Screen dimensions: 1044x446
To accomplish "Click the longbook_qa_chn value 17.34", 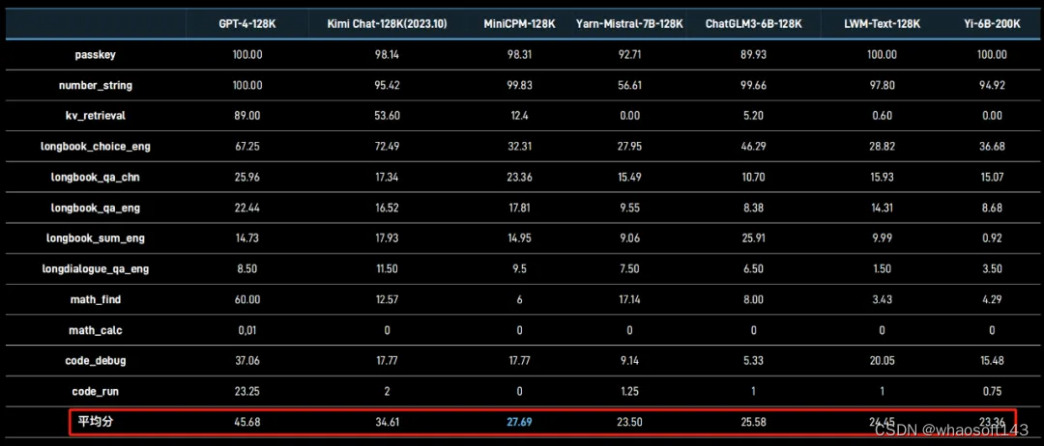I will tap(387, 178).
